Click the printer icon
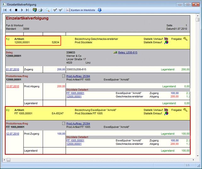The image size is (202, 169). coord(40,10)
